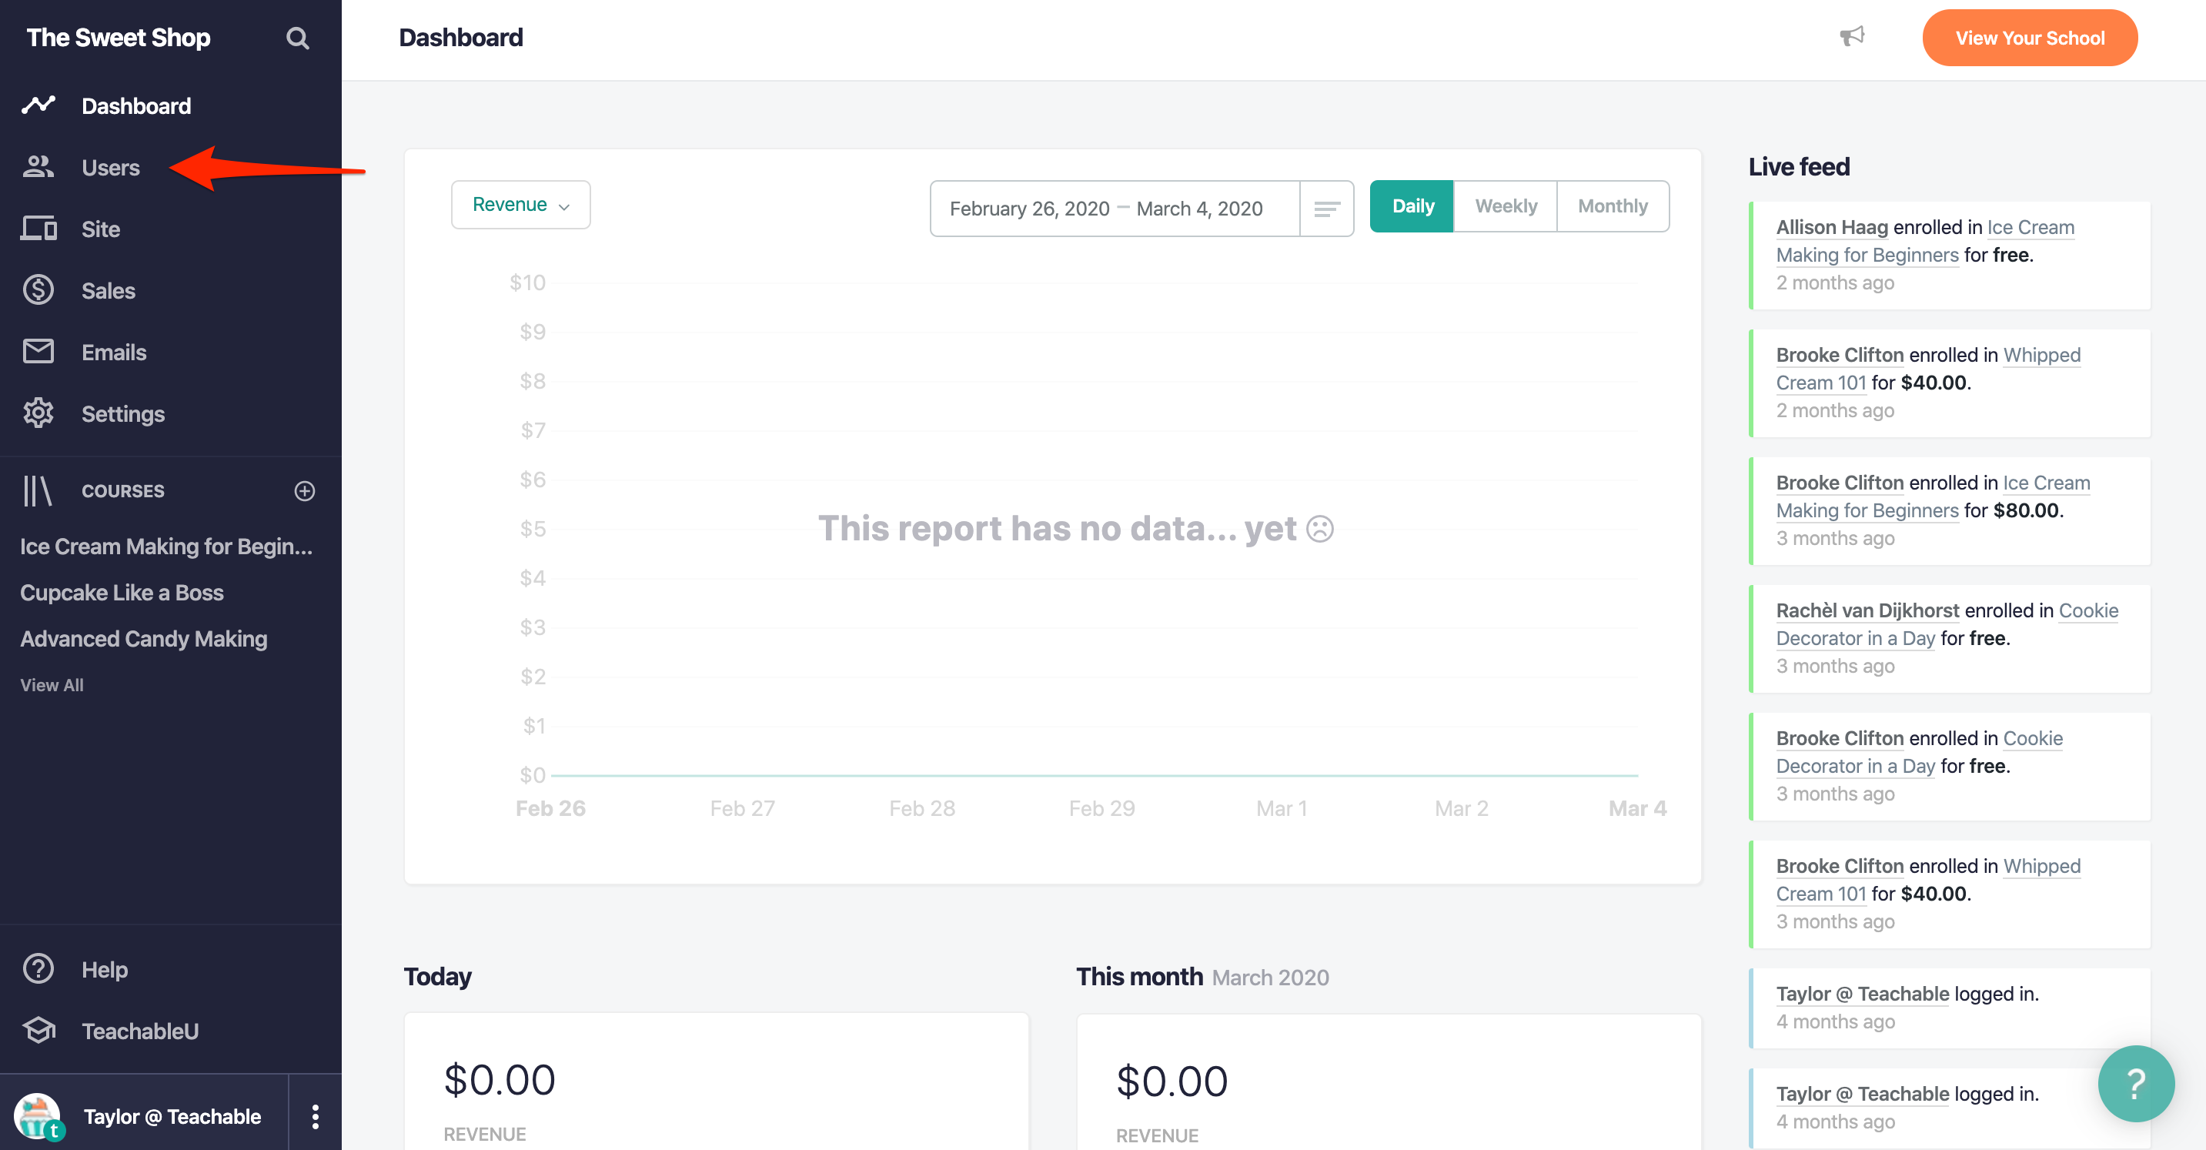Select the Monthly toggle on revenue chart

coord(1611,206)
